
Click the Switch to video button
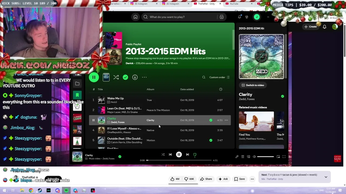(x=253, y=85)
